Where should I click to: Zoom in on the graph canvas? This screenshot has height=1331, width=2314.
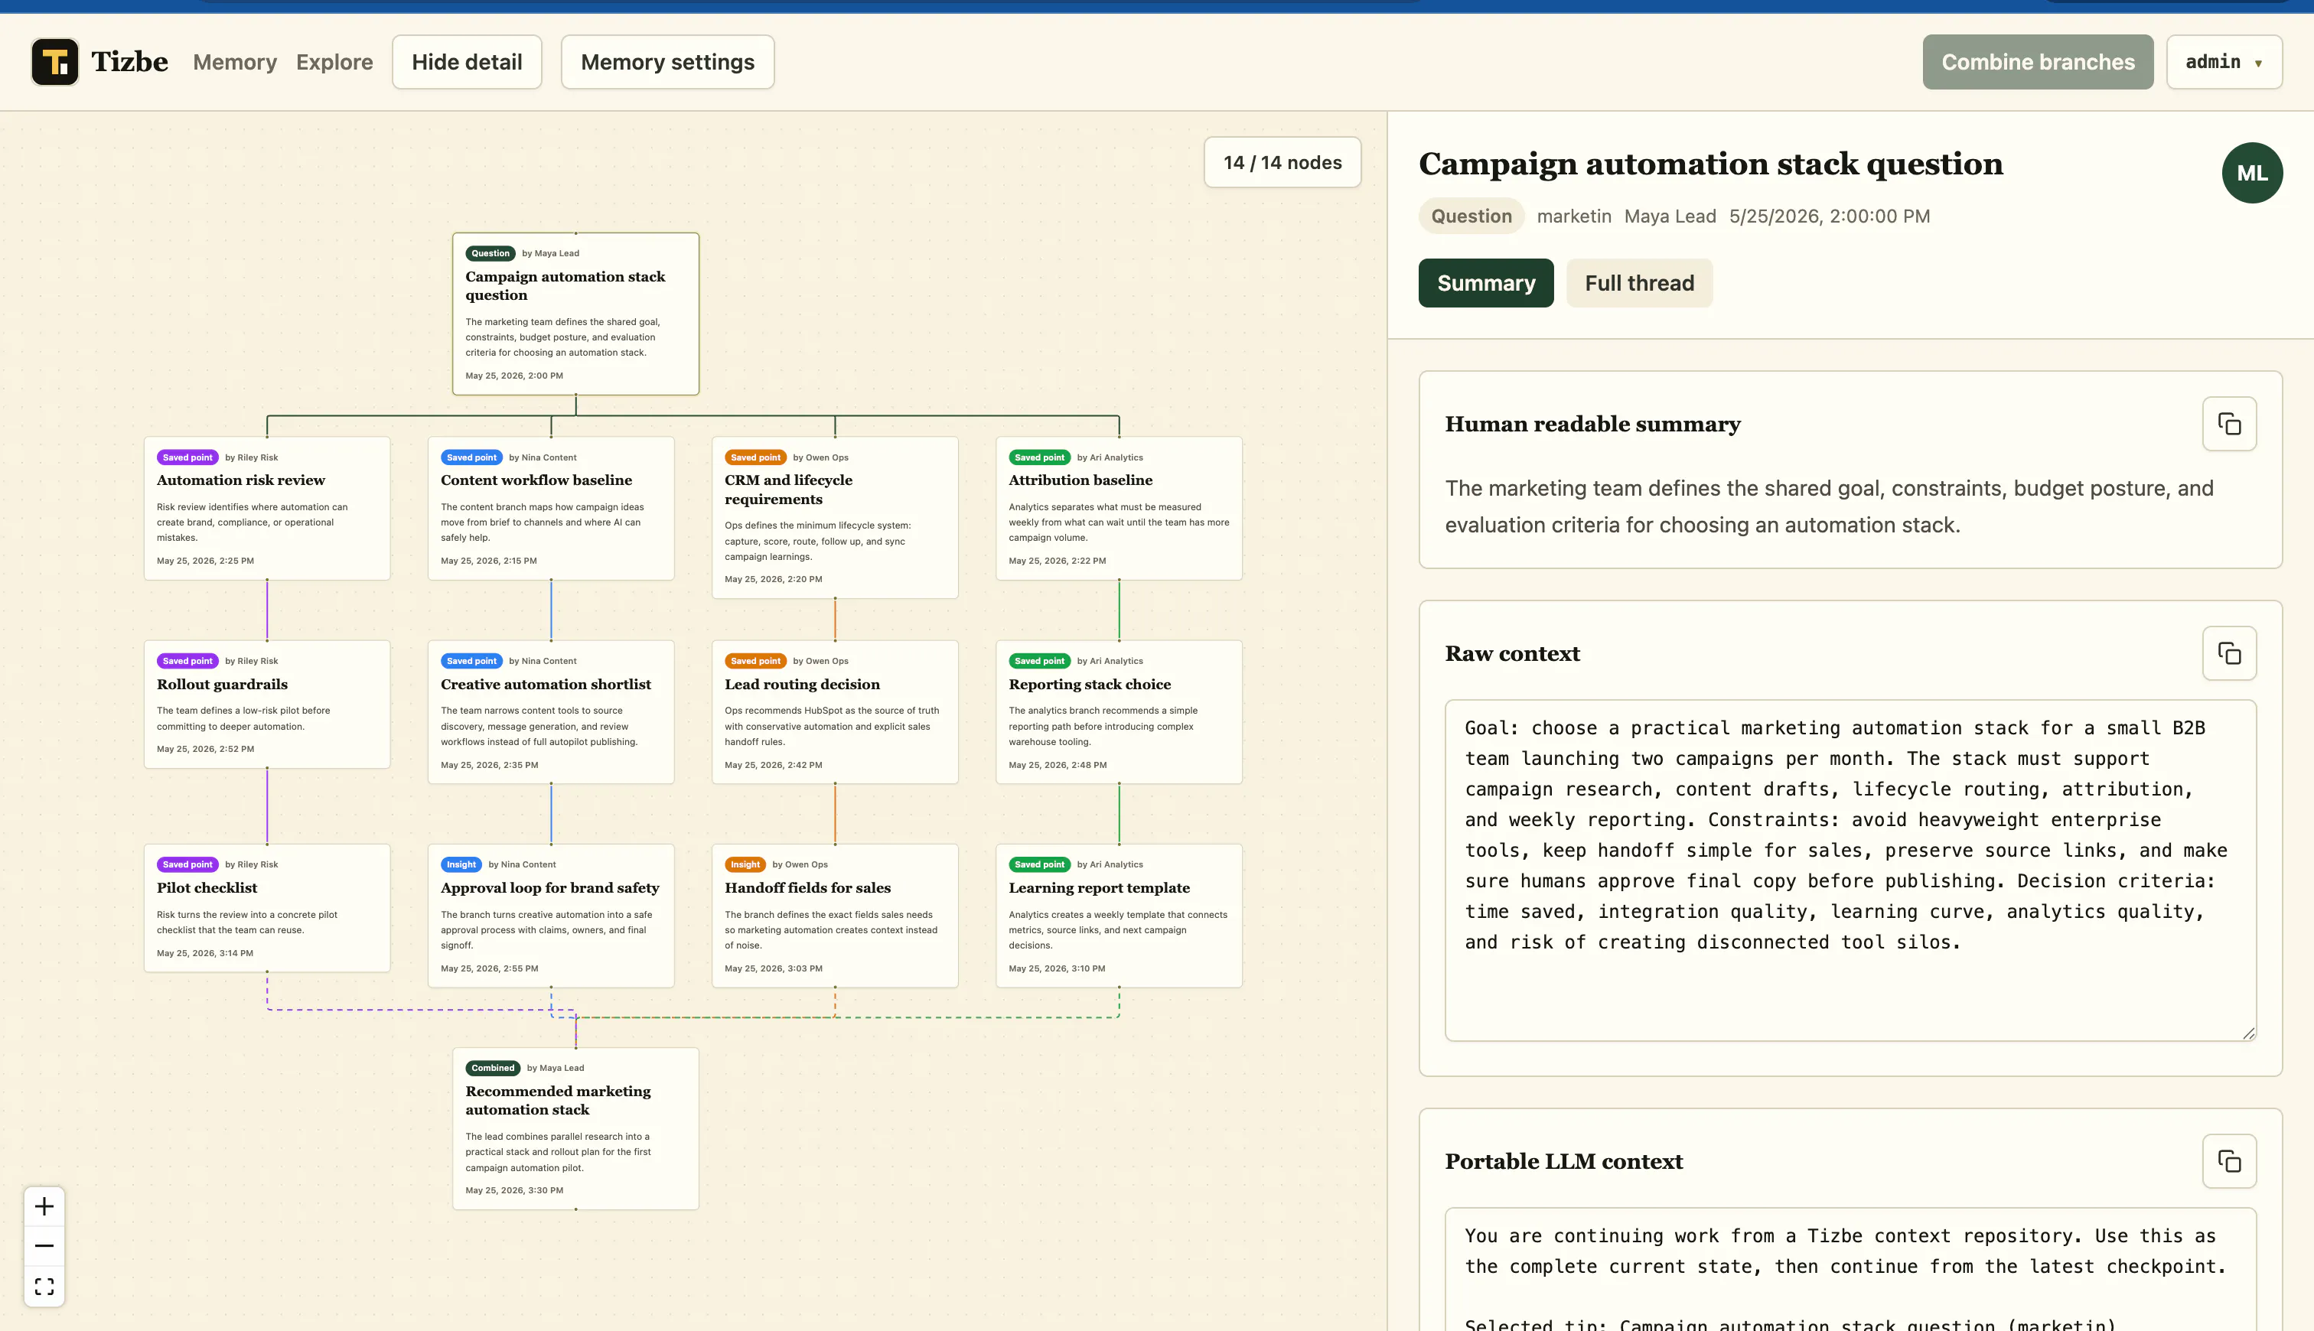tap(44, 1206)
